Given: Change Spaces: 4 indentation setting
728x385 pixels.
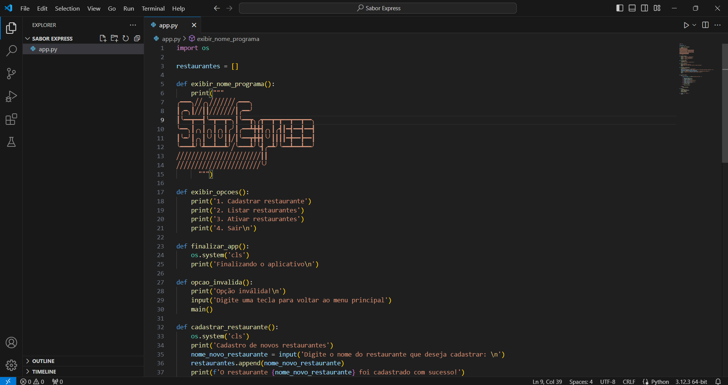Looking at the screenshot, I should [x=581, y=382].
